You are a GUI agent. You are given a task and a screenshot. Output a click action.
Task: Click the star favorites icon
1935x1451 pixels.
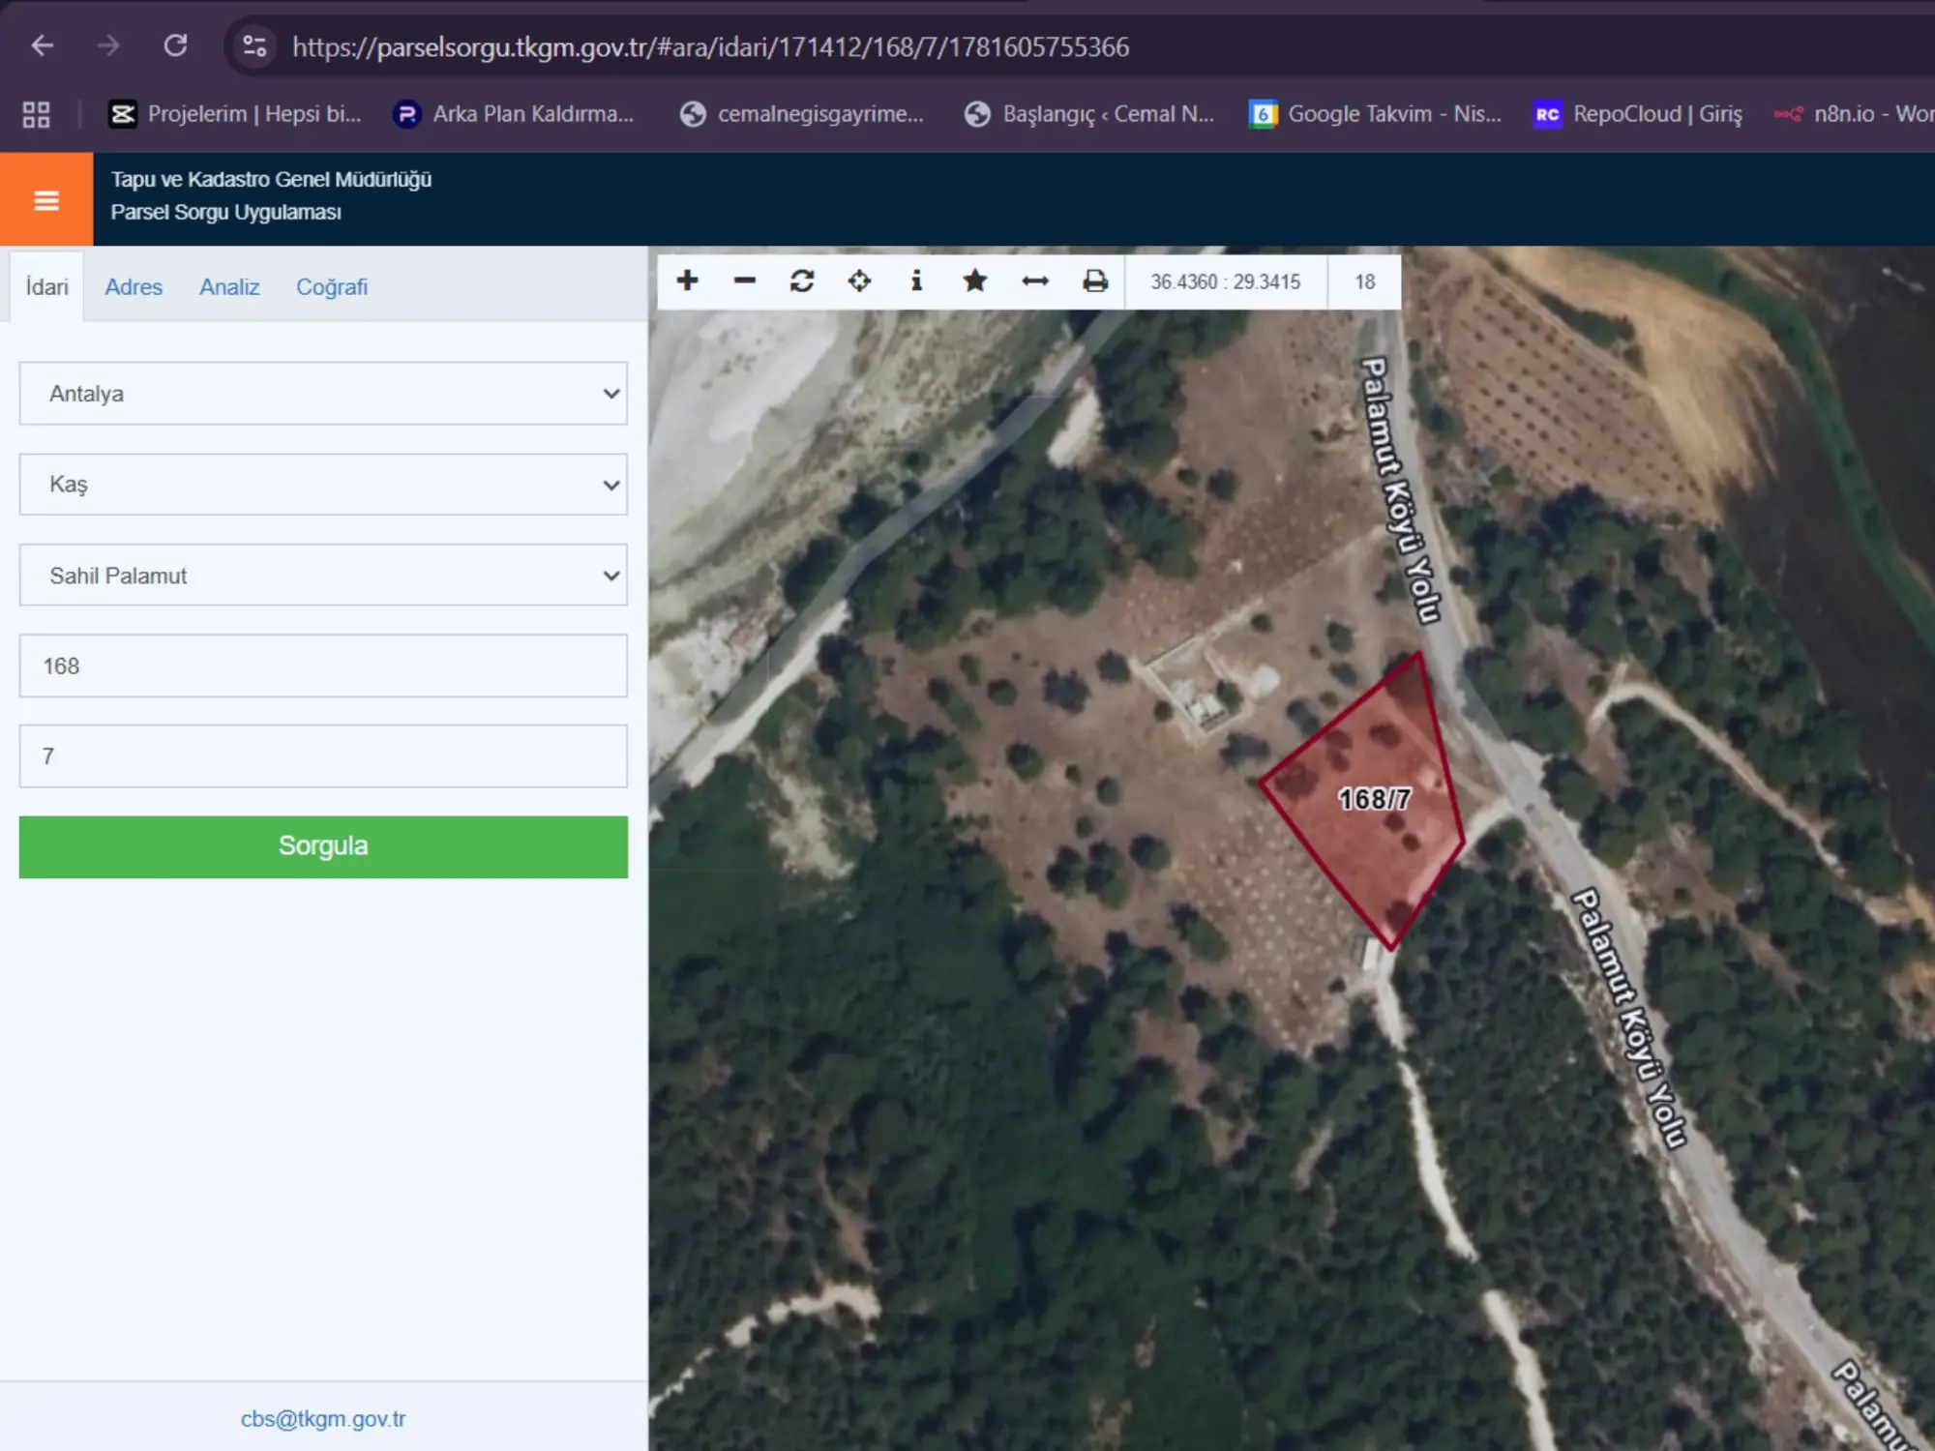click(x=975, y=281)
